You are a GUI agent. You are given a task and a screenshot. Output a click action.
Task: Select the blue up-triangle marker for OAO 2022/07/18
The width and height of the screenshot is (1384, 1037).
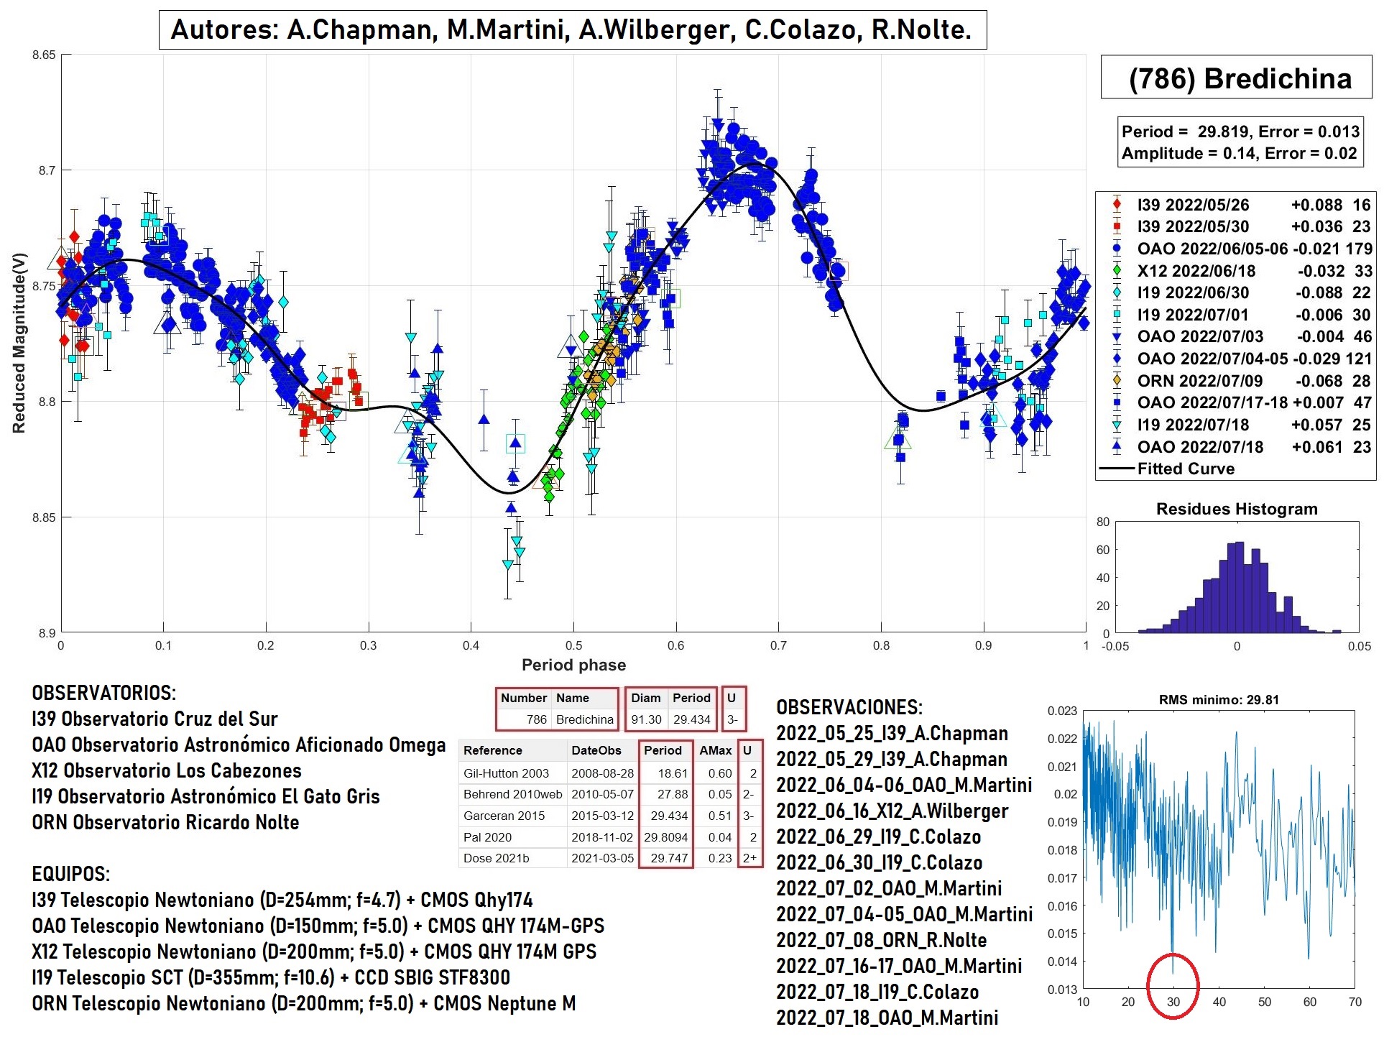click(x=1116, y=446)
